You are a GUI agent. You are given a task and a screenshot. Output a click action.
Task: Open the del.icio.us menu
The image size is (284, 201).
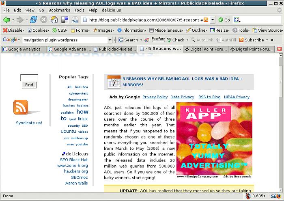tap(112, 10)
